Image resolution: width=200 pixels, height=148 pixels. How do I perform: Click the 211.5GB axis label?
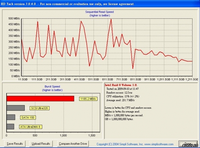51,79
